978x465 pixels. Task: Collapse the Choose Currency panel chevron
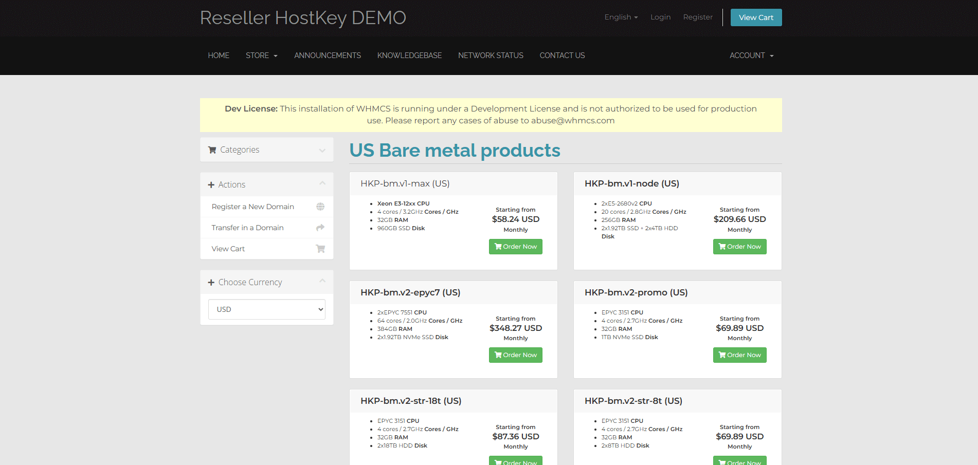tap(322, 281)
